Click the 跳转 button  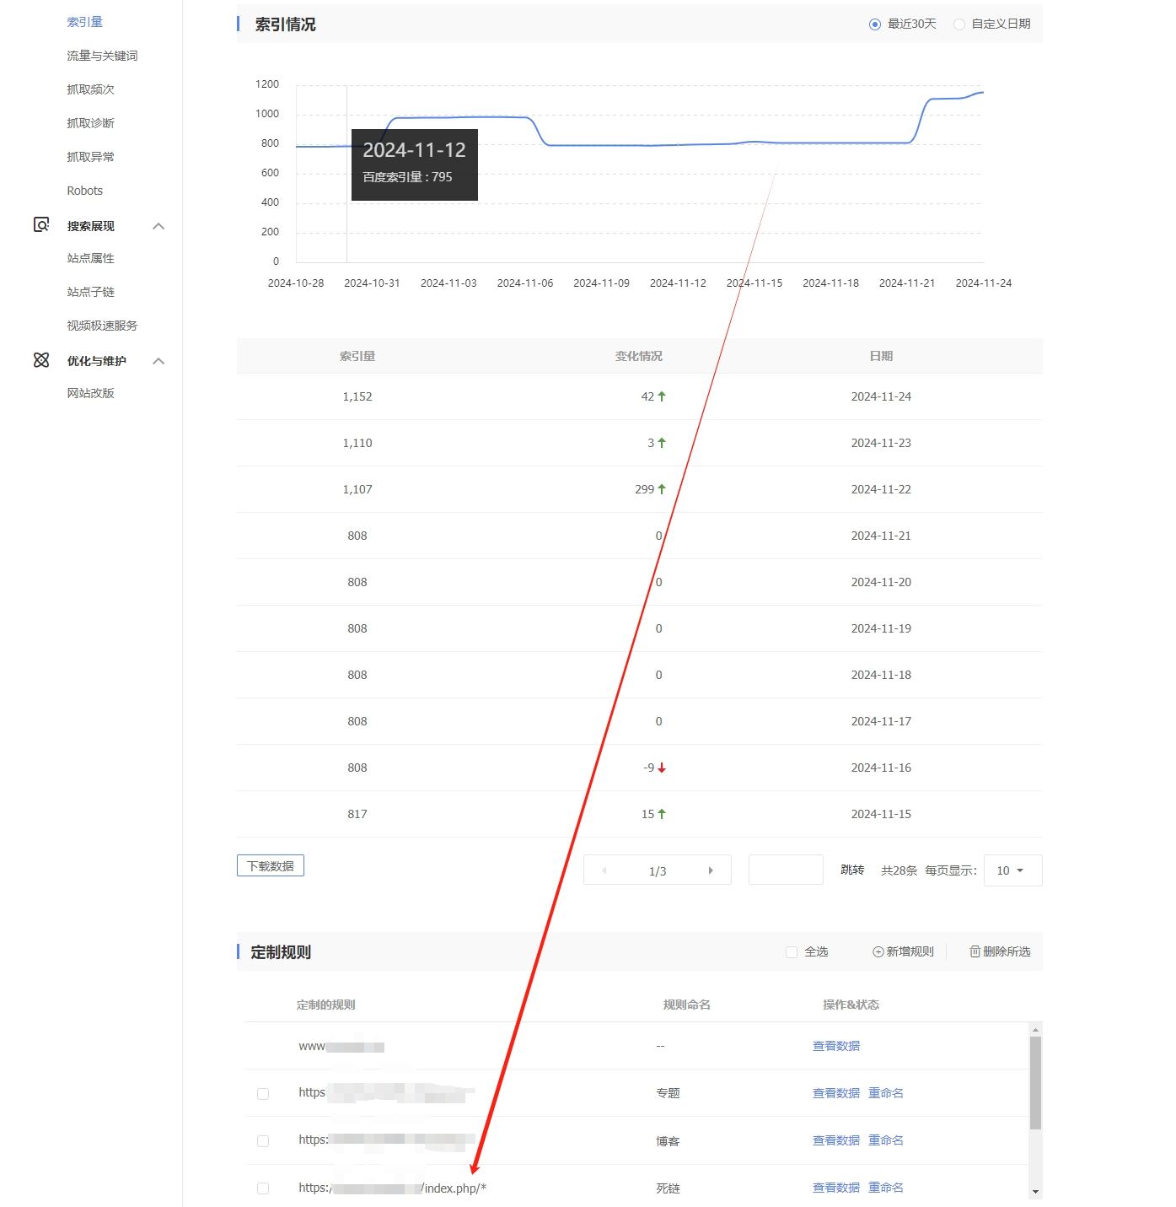pos(852,870)
